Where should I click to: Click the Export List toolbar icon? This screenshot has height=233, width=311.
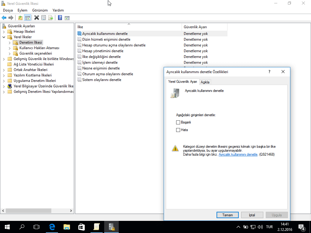(x=51, y=18)
